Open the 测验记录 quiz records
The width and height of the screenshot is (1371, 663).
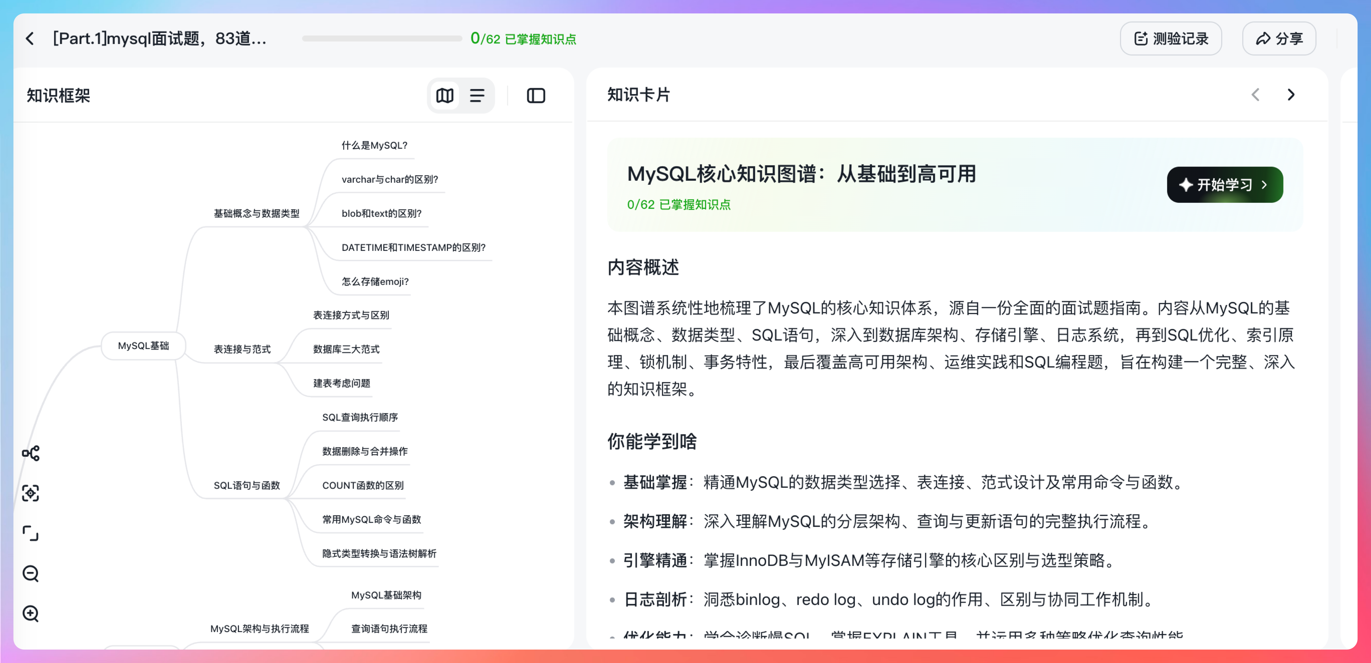click(x=1170, y=38)
